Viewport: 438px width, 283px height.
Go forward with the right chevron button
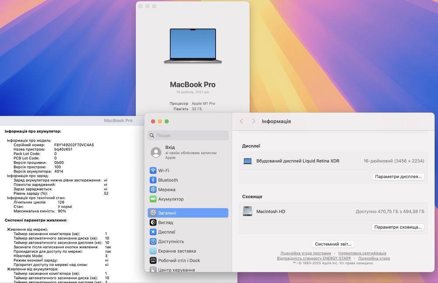[x=253, y=121]
